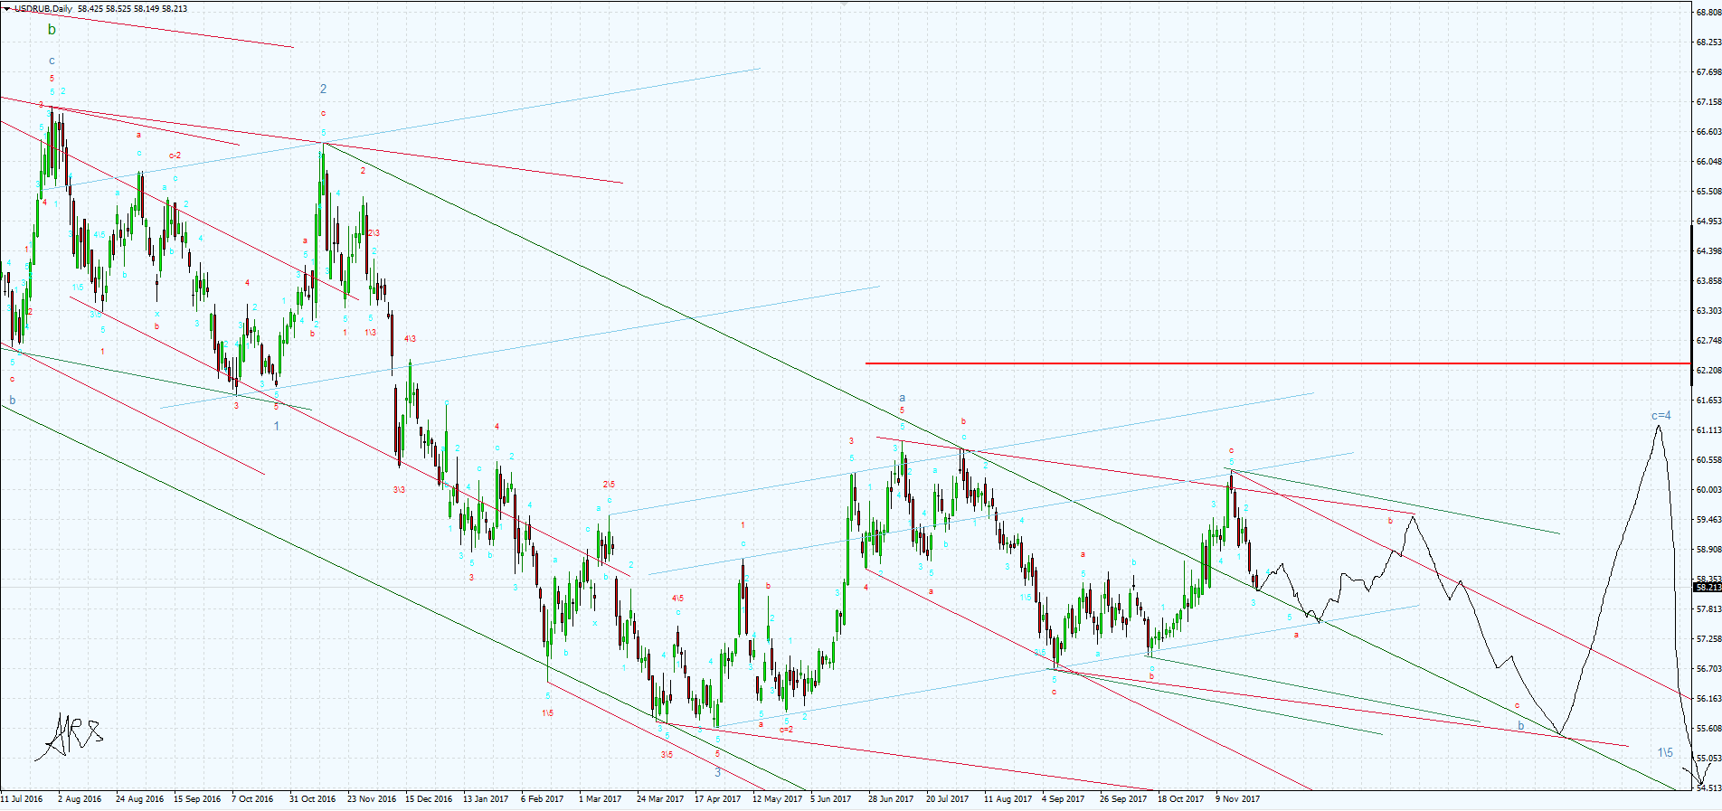Select the c=4 wave label at forecast peak
This screenshot has width=1722, height=811.
click(1660, 416)
